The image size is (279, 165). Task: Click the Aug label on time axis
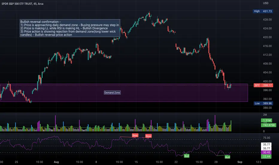56,162
